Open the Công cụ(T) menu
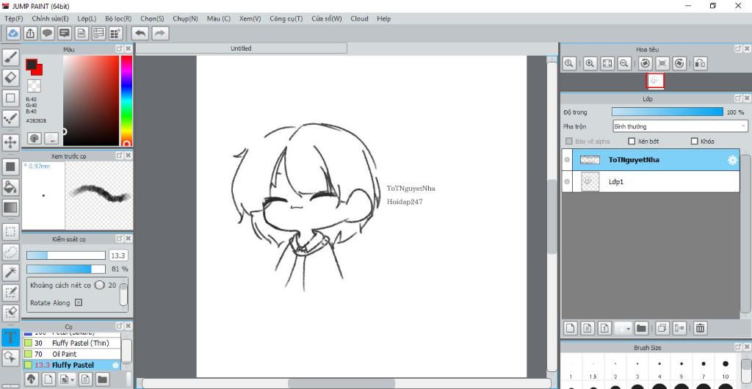 286,18
